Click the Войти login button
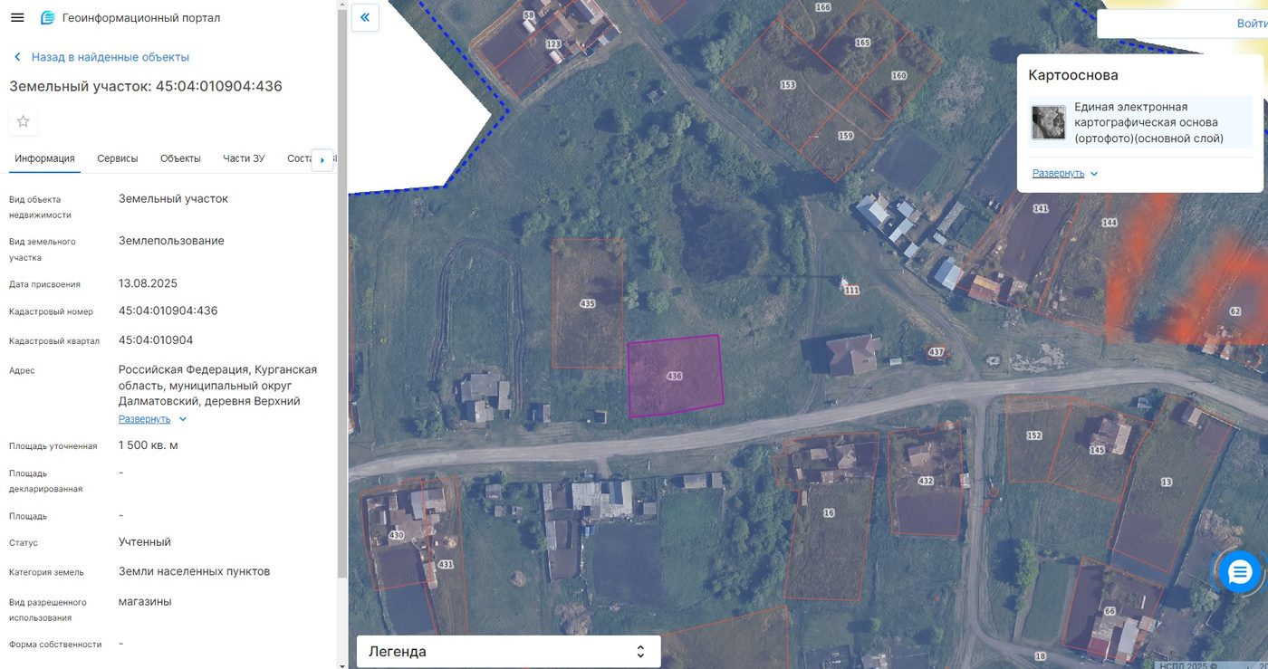 coord(1252,24)
